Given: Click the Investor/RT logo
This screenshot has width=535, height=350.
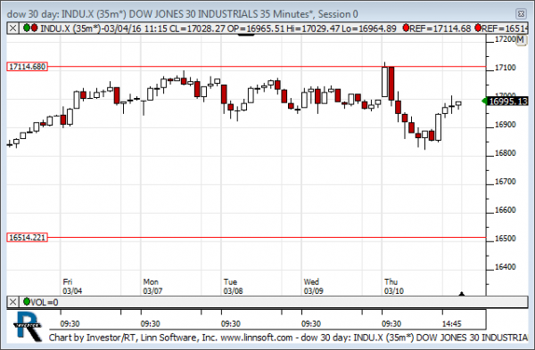Looking at the screenshot, I should (x=28, y=326).
